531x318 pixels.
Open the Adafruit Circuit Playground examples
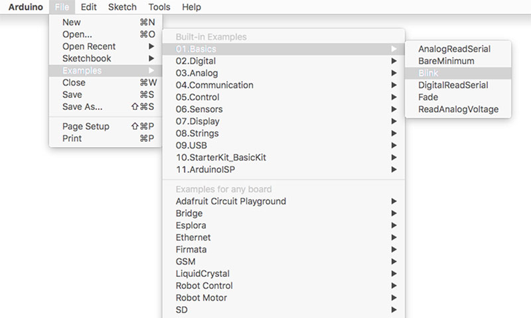[230, 201]
